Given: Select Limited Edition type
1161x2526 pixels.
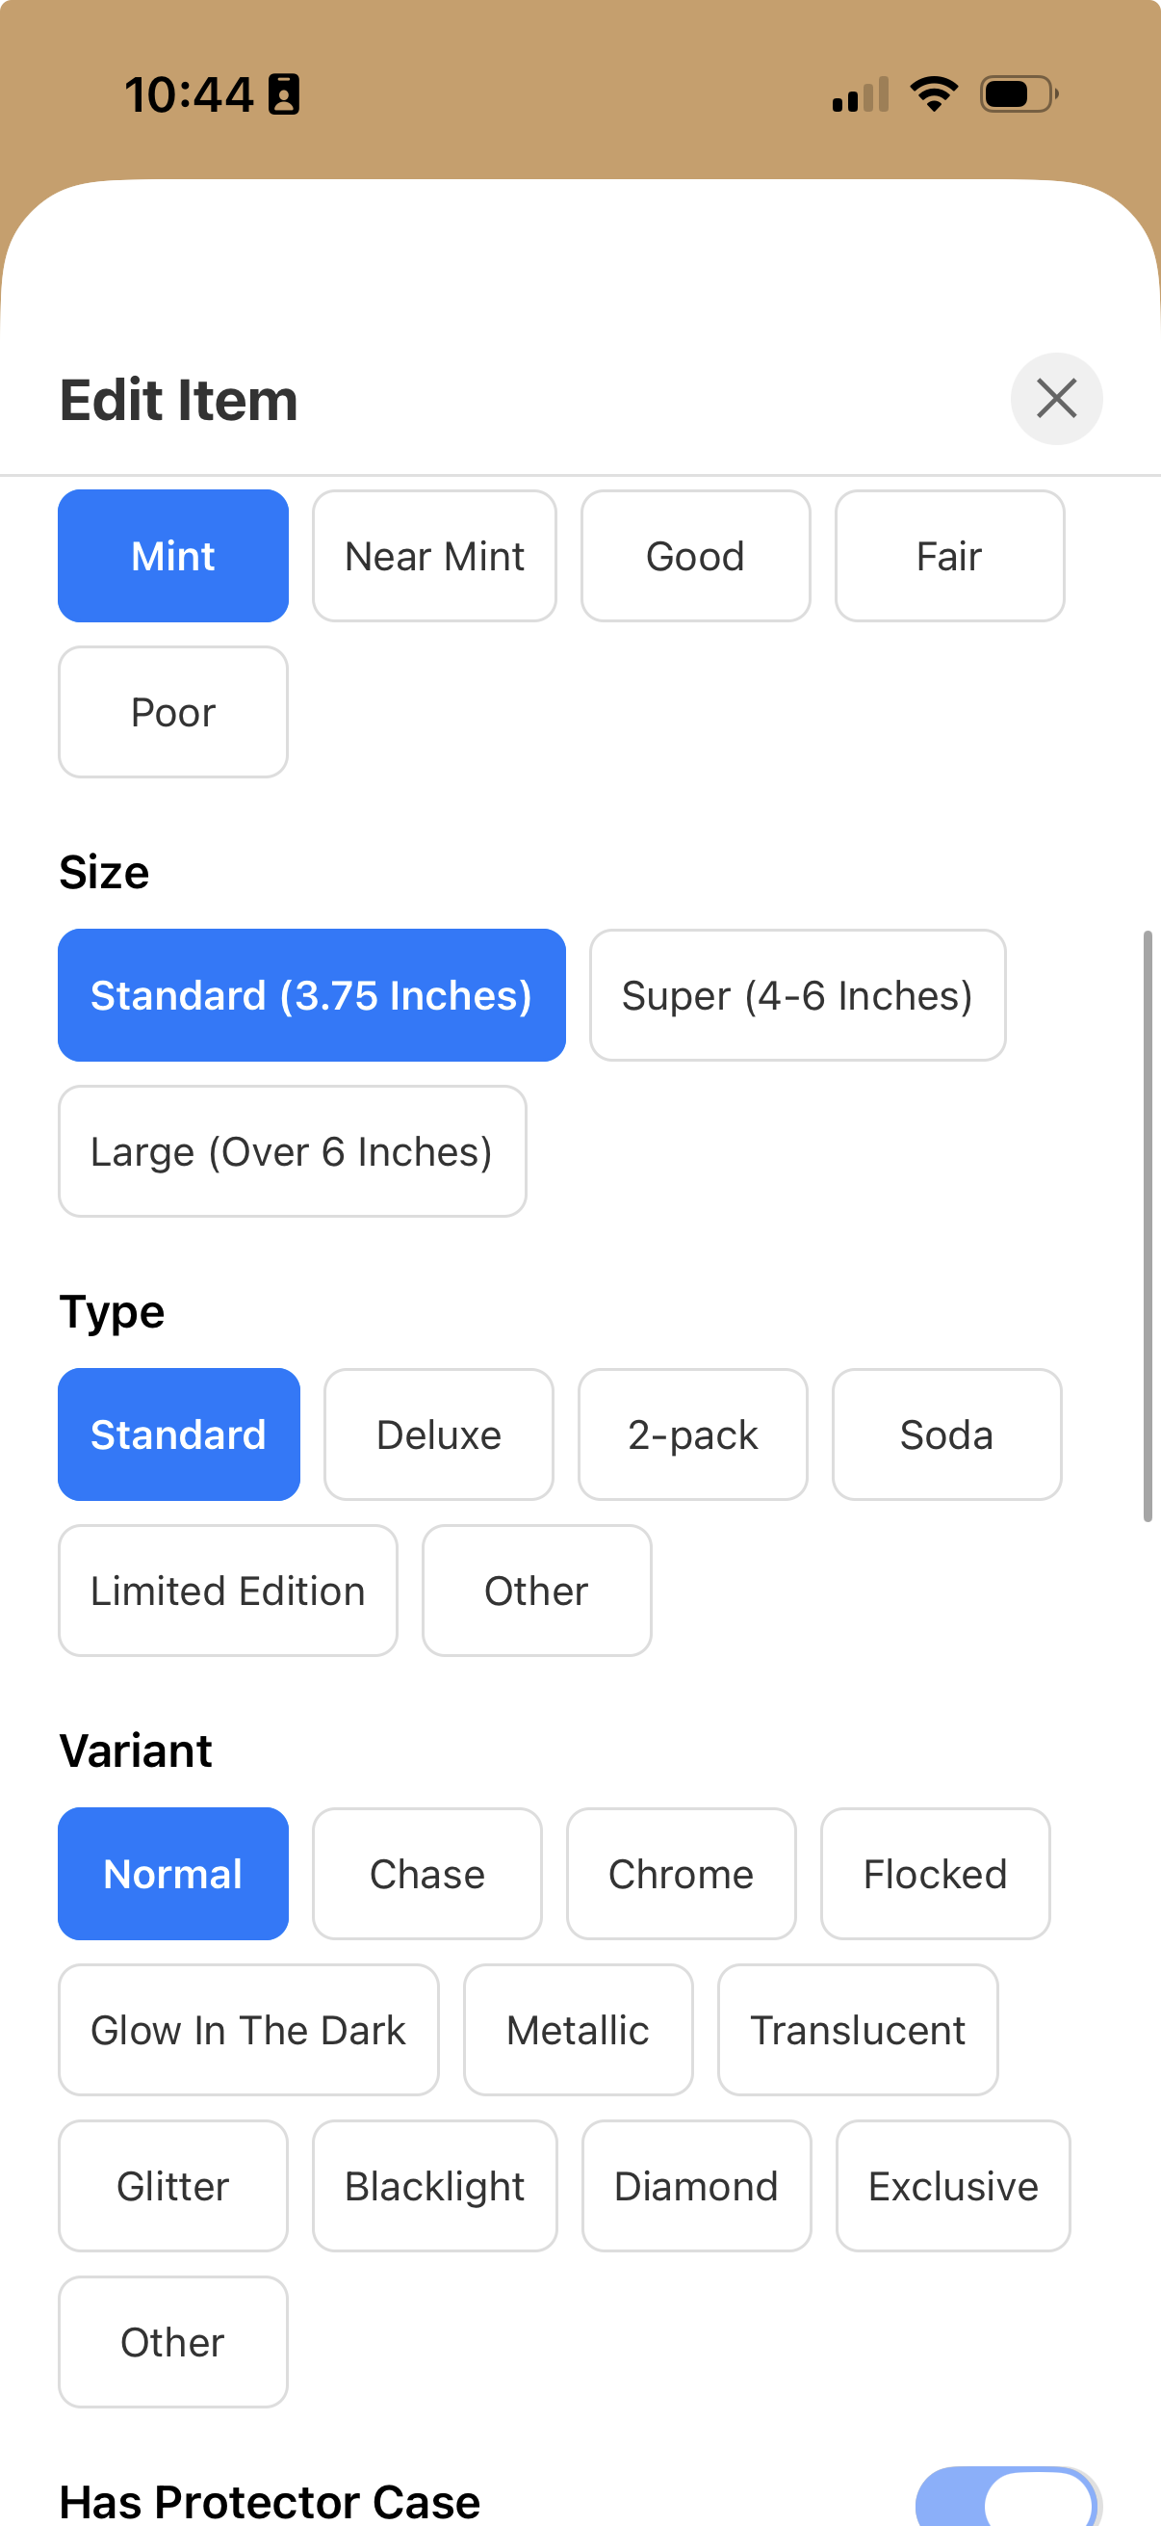Looking at the screenshot, I should [227, 1591].
